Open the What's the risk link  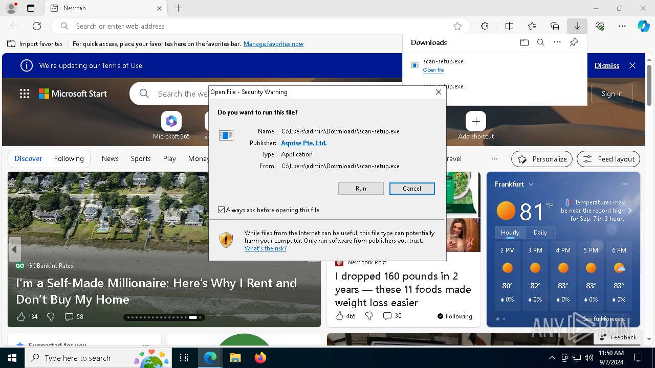click(x=266, y=248)
